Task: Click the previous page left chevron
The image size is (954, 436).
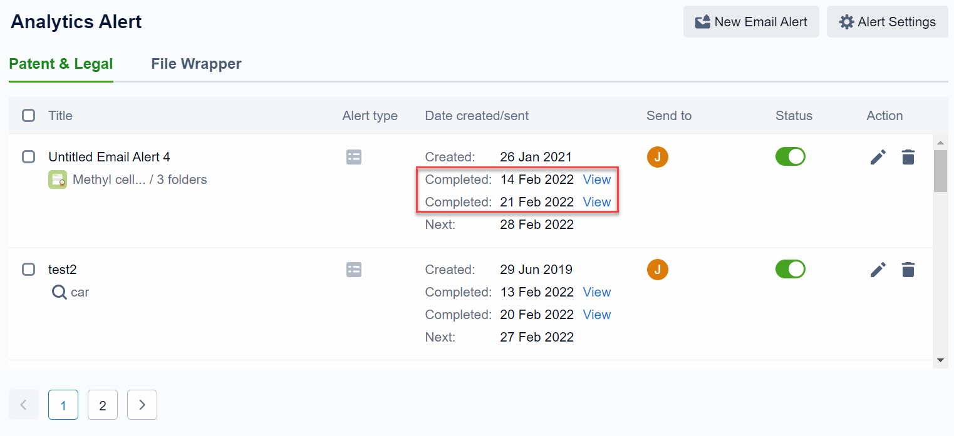Action: [24, 405]
